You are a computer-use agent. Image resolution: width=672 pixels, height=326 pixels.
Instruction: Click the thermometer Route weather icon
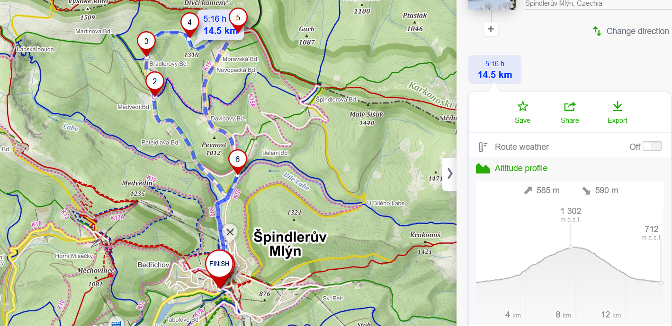[x=483, y=147]
